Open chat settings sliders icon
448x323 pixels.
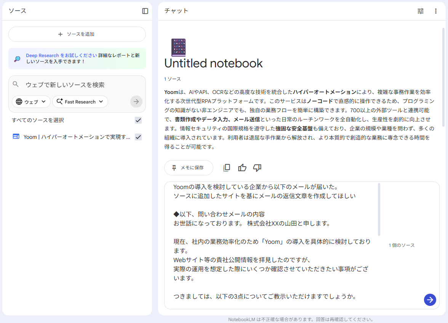click(421, 11)
